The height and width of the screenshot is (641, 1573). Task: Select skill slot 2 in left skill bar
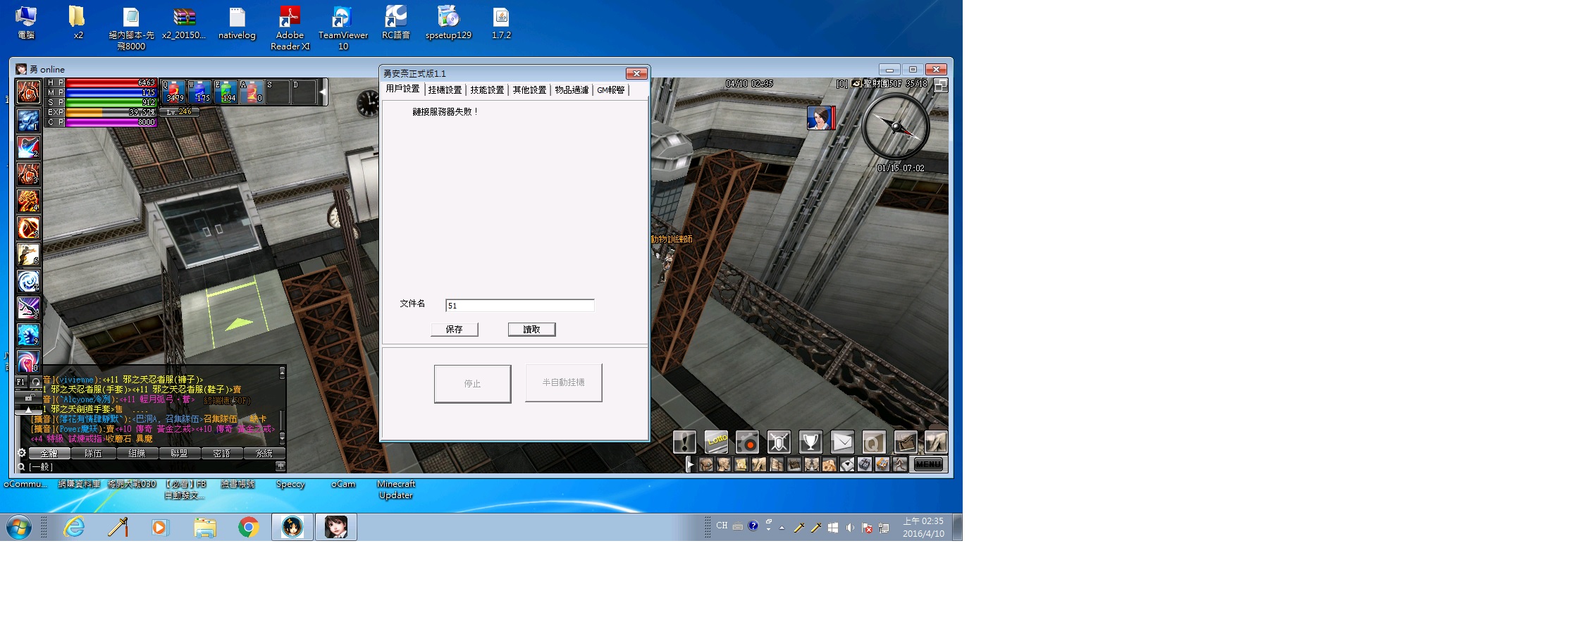tap(28, 147)
